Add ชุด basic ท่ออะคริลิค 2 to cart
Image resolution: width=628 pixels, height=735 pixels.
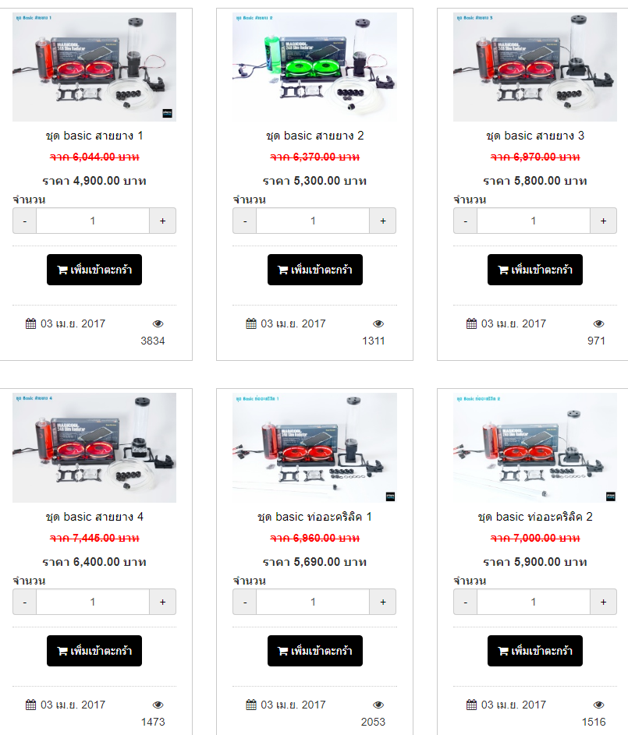pyautogui.click(x=535, y=651)
